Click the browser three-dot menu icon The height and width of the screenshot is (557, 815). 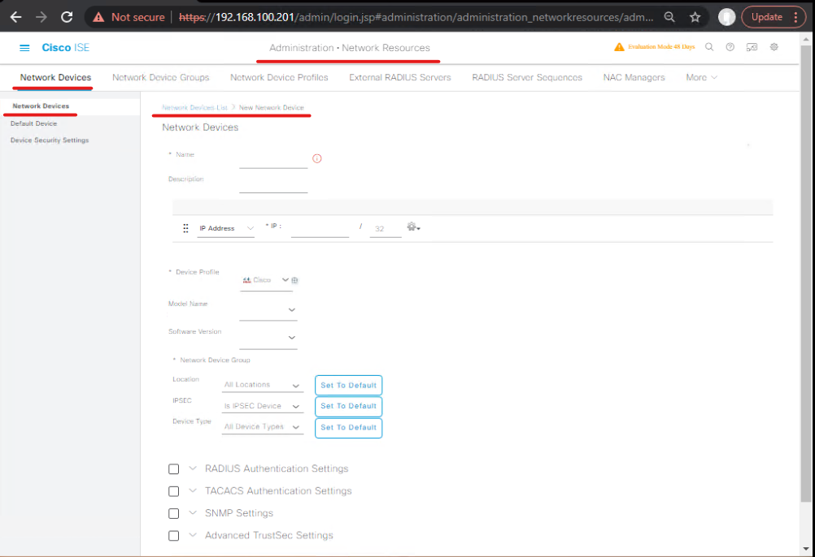point(795,17)
